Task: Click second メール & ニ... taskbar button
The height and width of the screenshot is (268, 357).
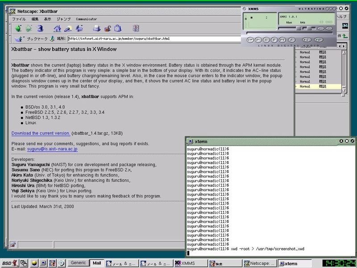Action: [x=156, y=264]
